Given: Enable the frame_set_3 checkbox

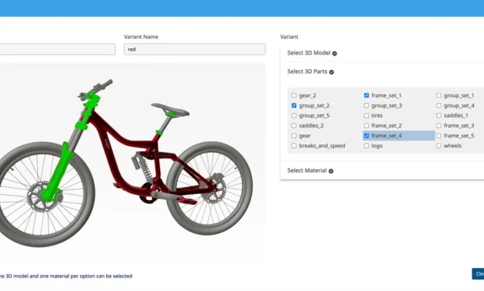Looking at the screenshot, I should click(439, 126).
